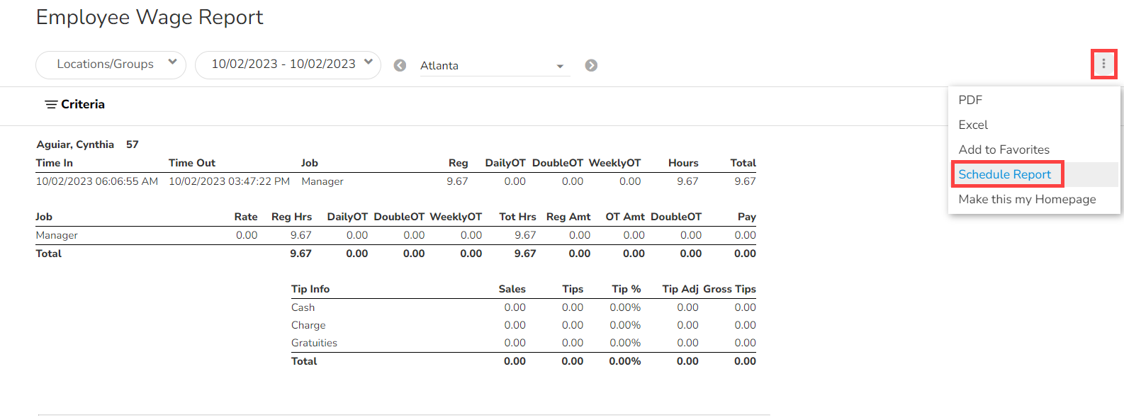Go to next location with right arrow
Screen dimensions: 1124x420
pyautogui.click(x=591, y=65)
